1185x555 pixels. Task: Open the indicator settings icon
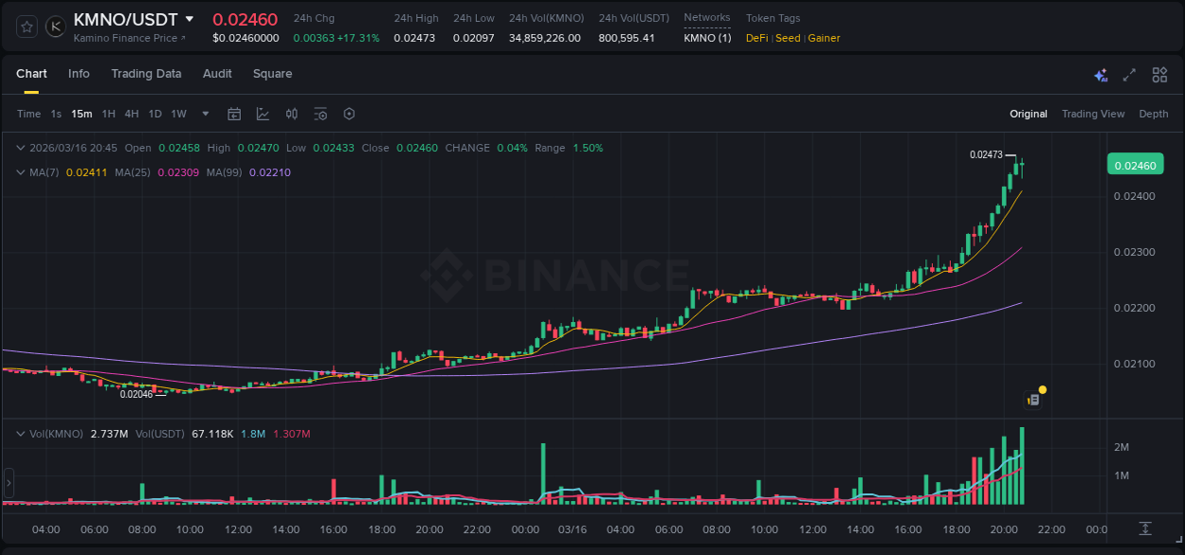click(x=320, y=114)
